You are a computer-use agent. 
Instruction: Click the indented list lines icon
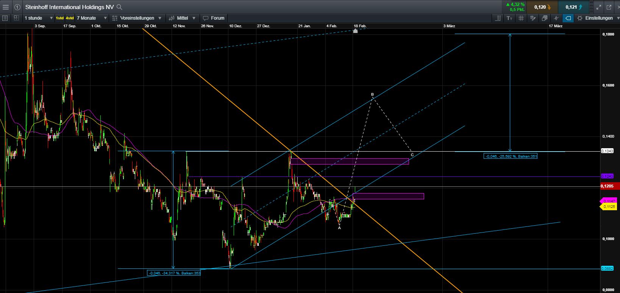(x=498, y=18)
